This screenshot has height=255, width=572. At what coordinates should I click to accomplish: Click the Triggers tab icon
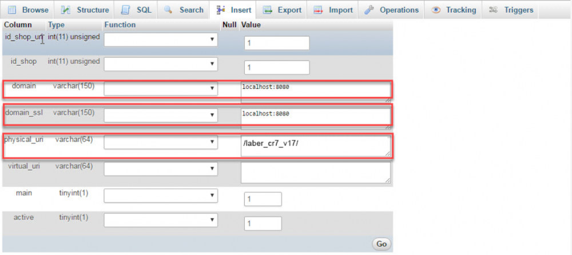pyautogui.click(x=494, y=10)
